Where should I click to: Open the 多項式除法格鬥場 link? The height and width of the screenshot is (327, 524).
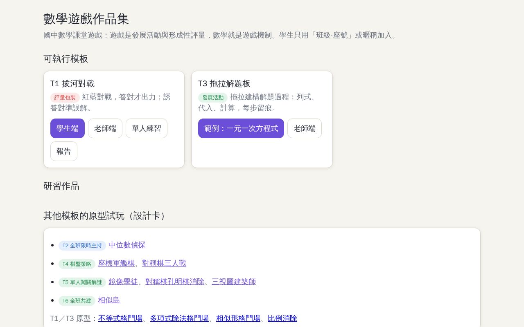click(179, 318)
